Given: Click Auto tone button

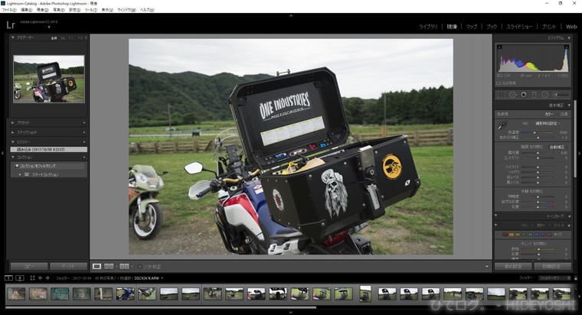Looking at the screenshot, I should 557,147.
